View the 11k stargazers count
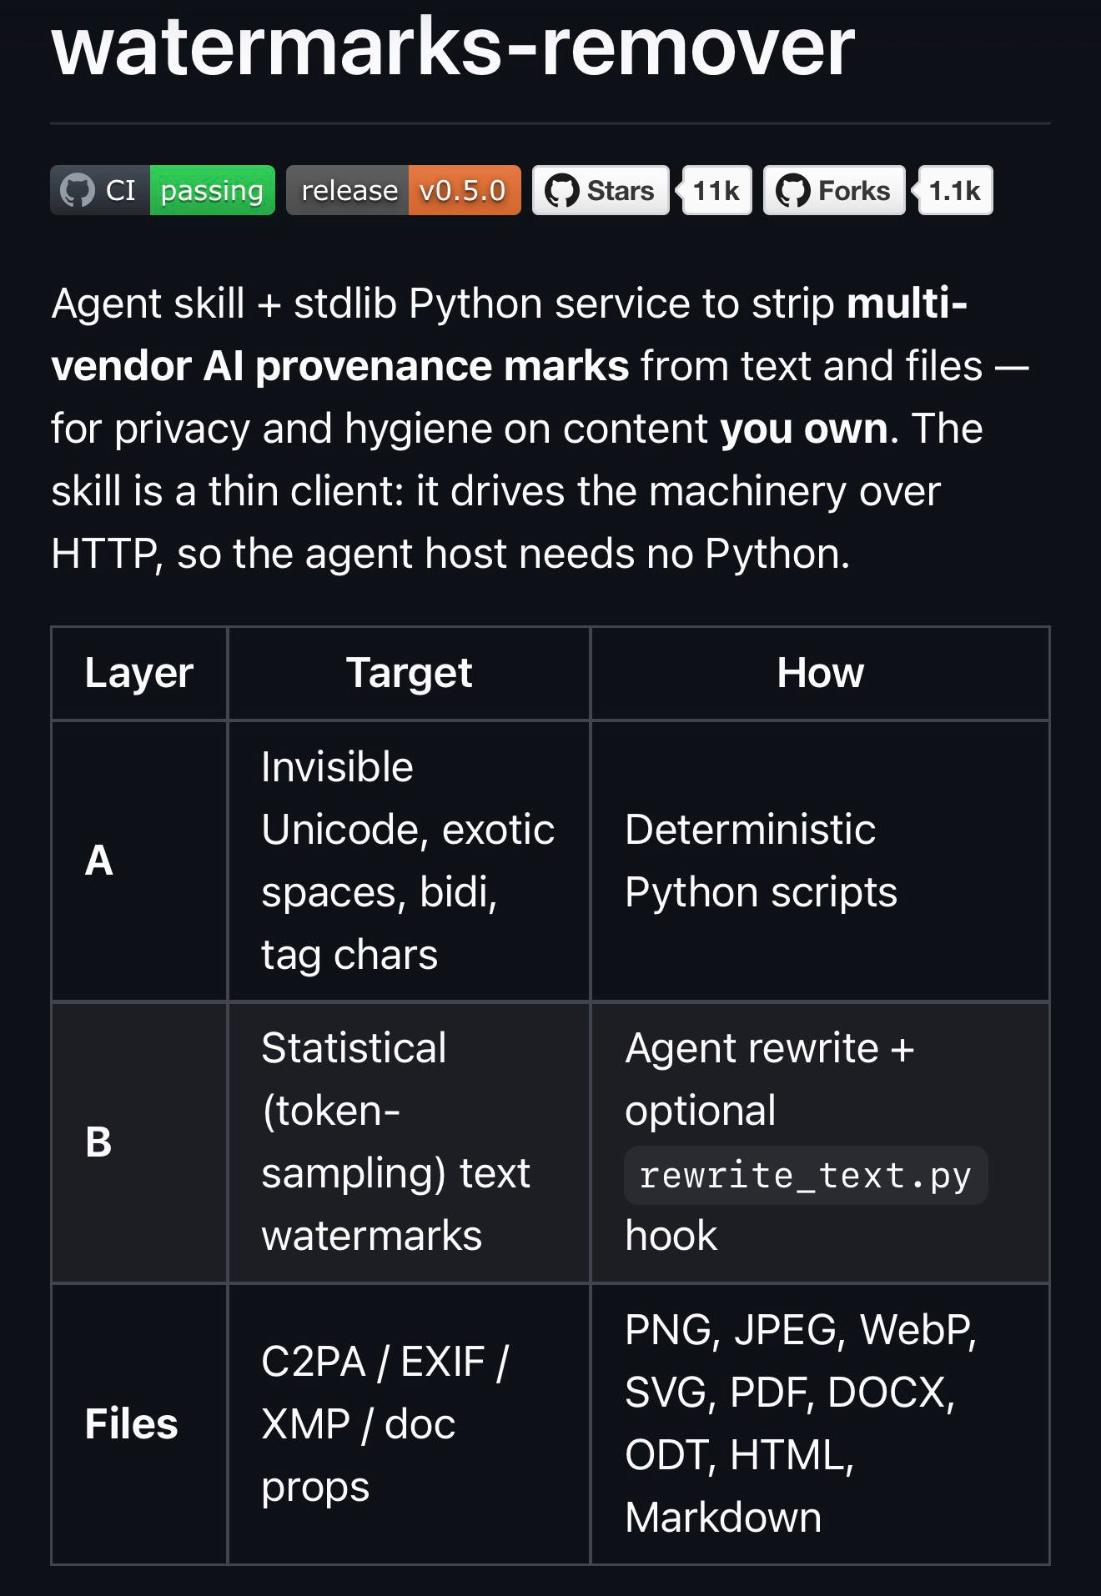 (x=716, y=190)
